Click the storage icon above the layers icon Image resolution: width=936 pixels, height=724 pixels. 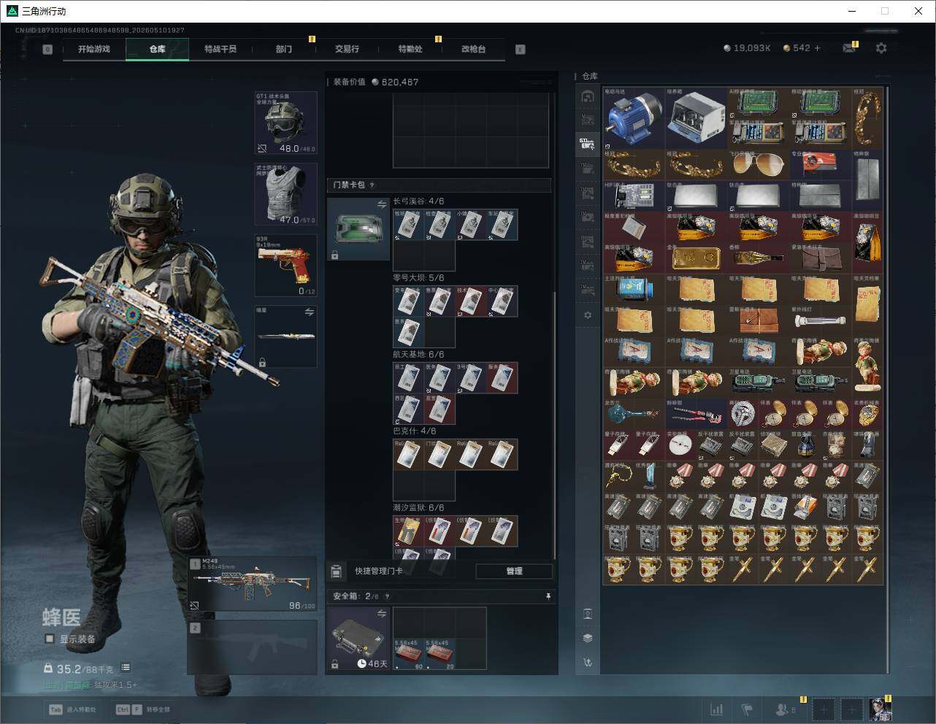(x=588, y=613)
